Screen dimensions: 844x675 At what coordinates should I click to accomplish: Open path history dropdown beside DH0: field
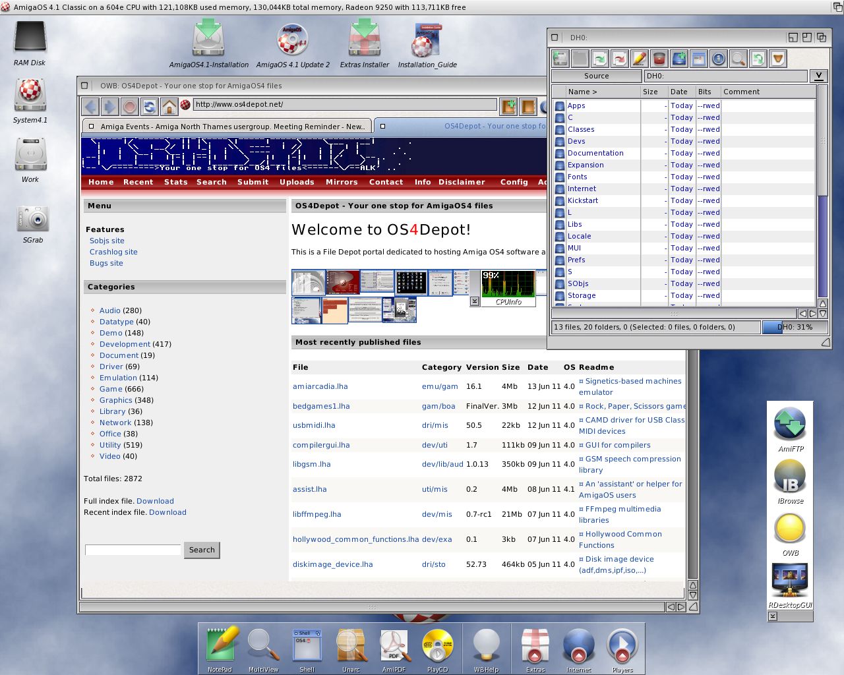[818, 76]
